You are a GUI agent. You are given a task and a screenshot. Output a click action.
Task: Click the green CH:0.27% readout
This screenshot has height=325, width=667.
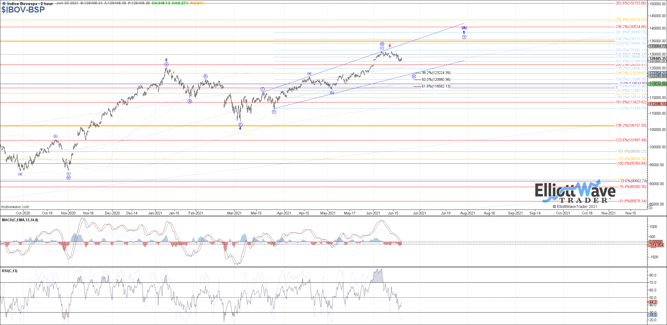coord(180,3)
